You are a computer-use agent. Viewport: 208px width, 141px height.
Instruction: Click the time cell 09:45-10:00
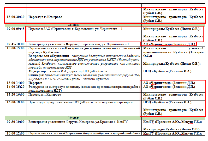coord(16,44)
